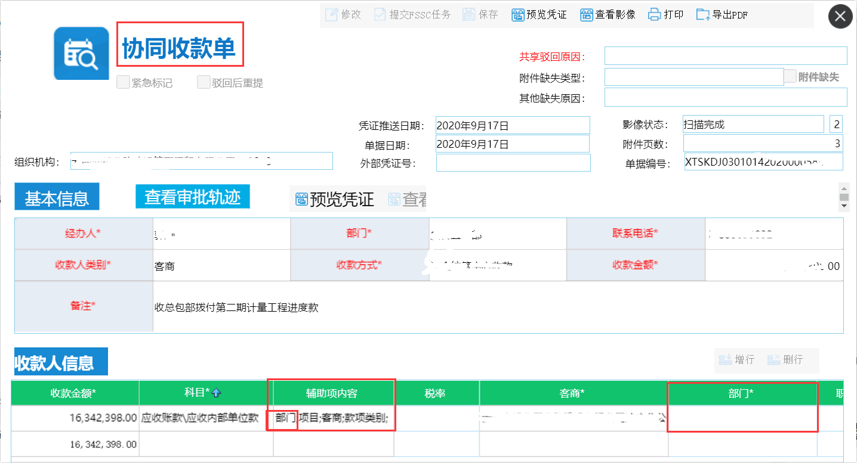The height and width of the screenshot is (463, 857).
Task: Click the 增行 add row icon
Action: click(x=726, y=359)
